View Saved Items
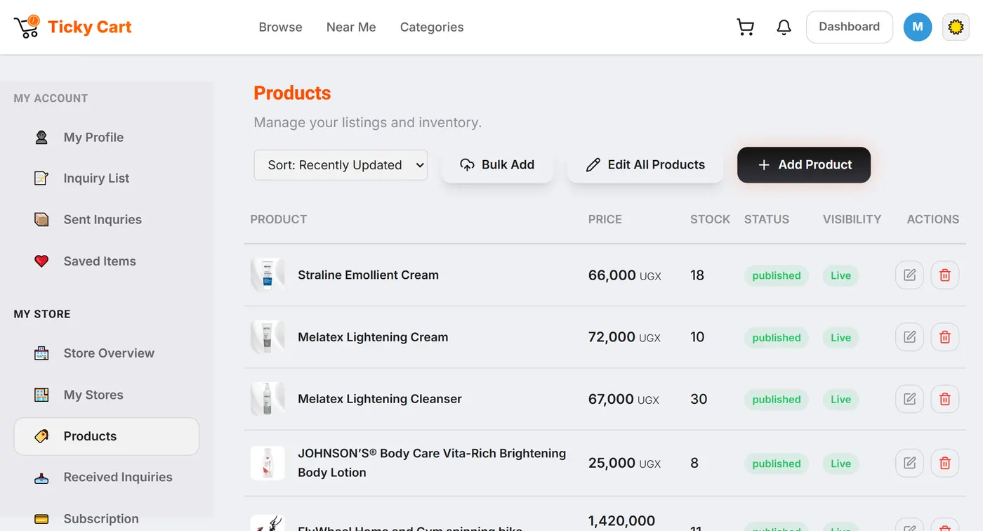This screenshot has width=983, height=531. (x=107, y=261)
